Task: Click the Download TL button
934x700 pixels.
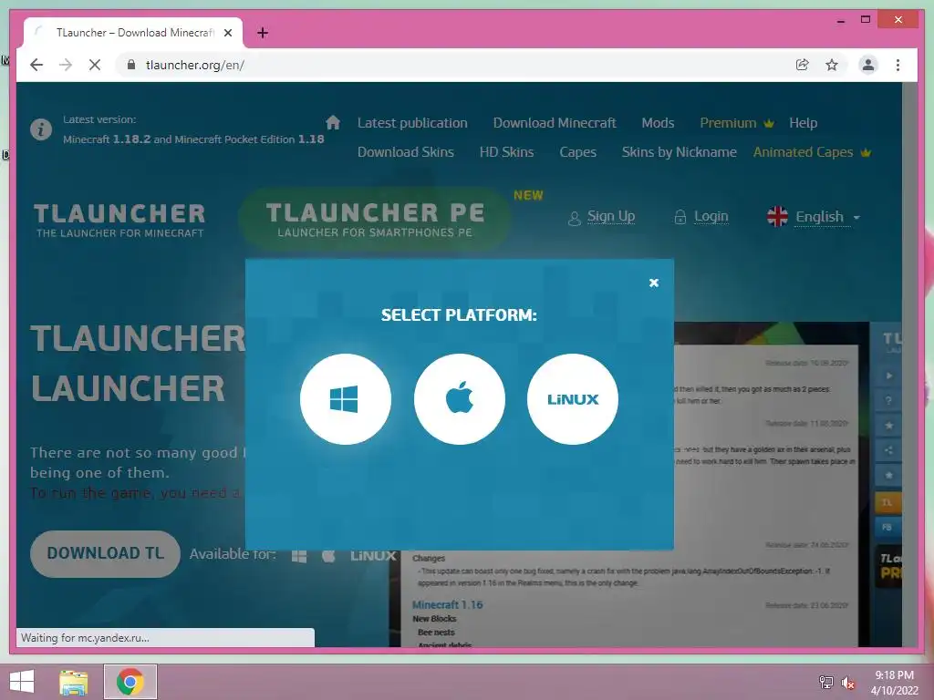Action: 106,553
